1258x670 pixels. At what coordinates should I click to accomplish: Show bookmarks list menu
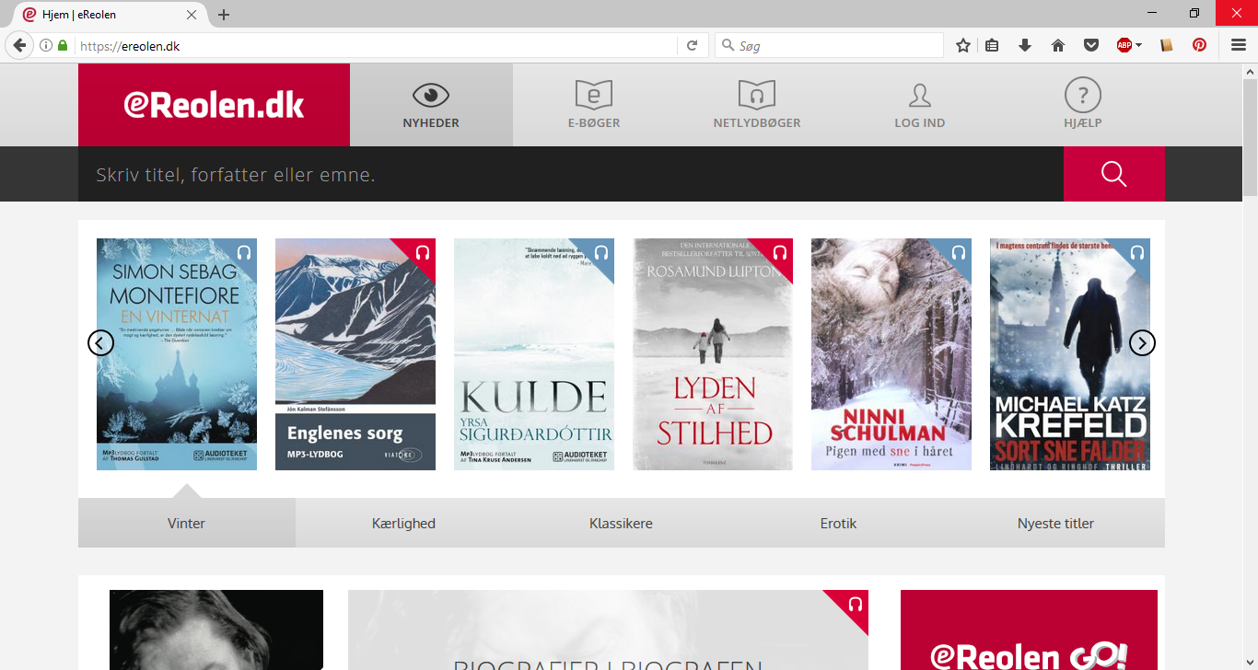[x=992, y=45]
